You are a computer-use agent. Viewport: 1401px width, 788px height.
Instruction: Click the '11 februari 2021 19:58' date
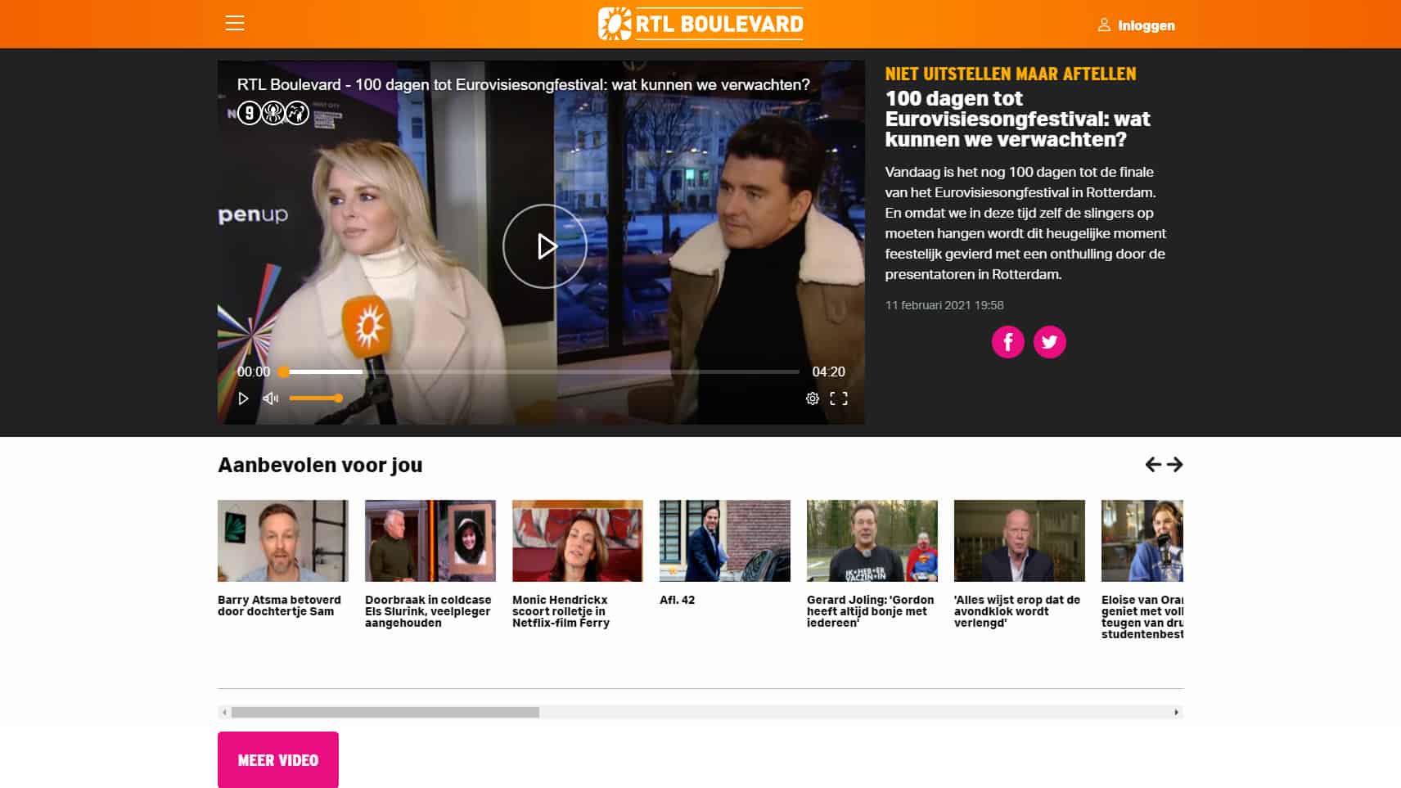[x=944, y=305]
